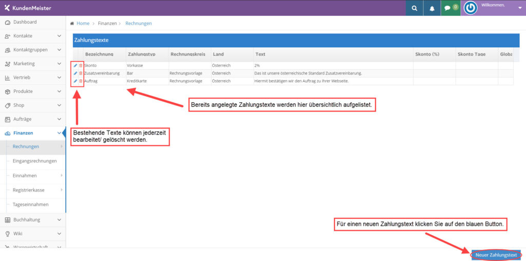Expand the Kontakte menu chevron
Screen dimensions: 526x261
click(60, 36)
